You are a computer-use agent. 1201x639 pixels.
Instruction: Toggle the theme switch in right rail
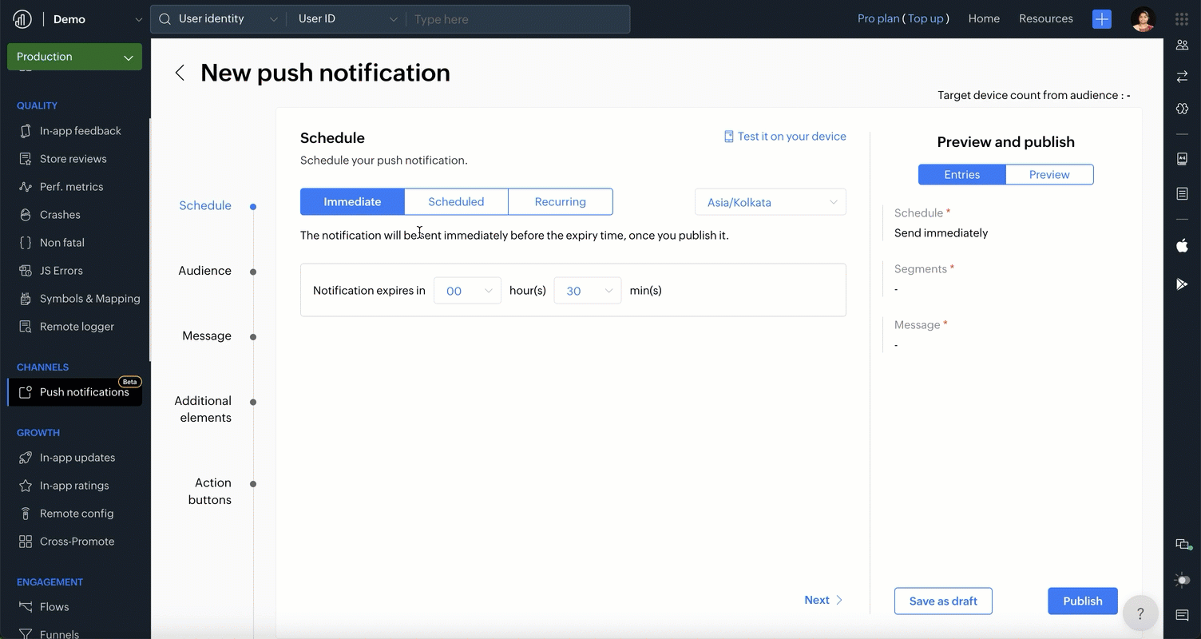[x=1182, y=581]
